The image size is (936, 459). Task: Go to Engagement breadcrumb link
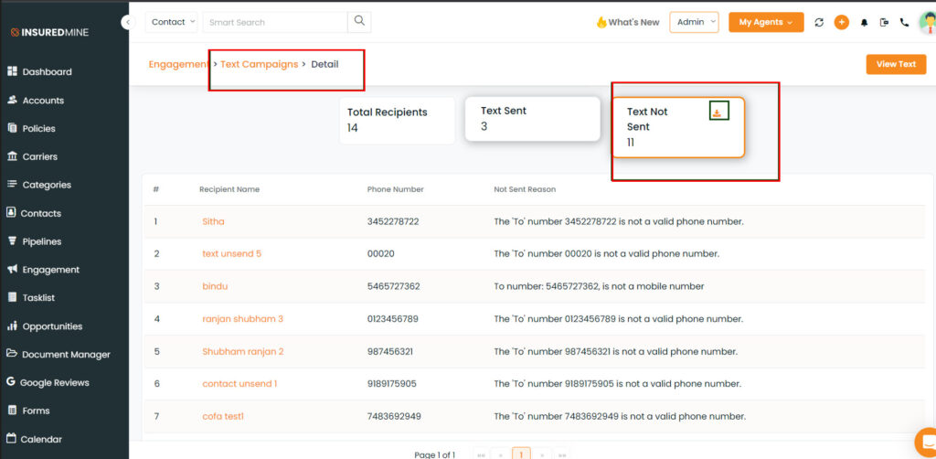click(x=178, y=64)
